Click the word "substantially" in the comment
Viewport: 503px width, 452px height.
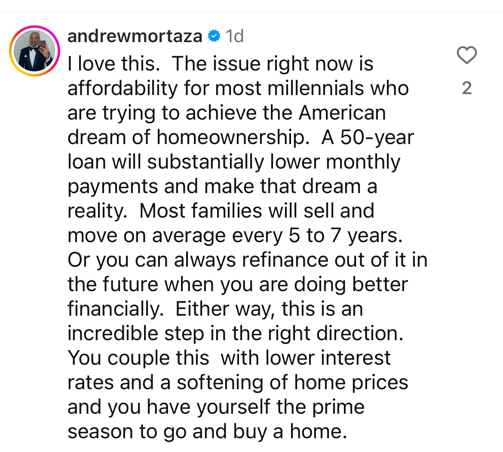pos(205,162)
